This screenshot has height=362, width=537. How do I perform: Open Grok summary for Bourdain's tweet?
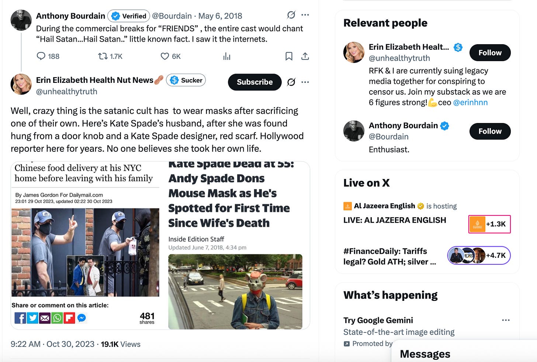pyautogui.click(x=291, y=15)
